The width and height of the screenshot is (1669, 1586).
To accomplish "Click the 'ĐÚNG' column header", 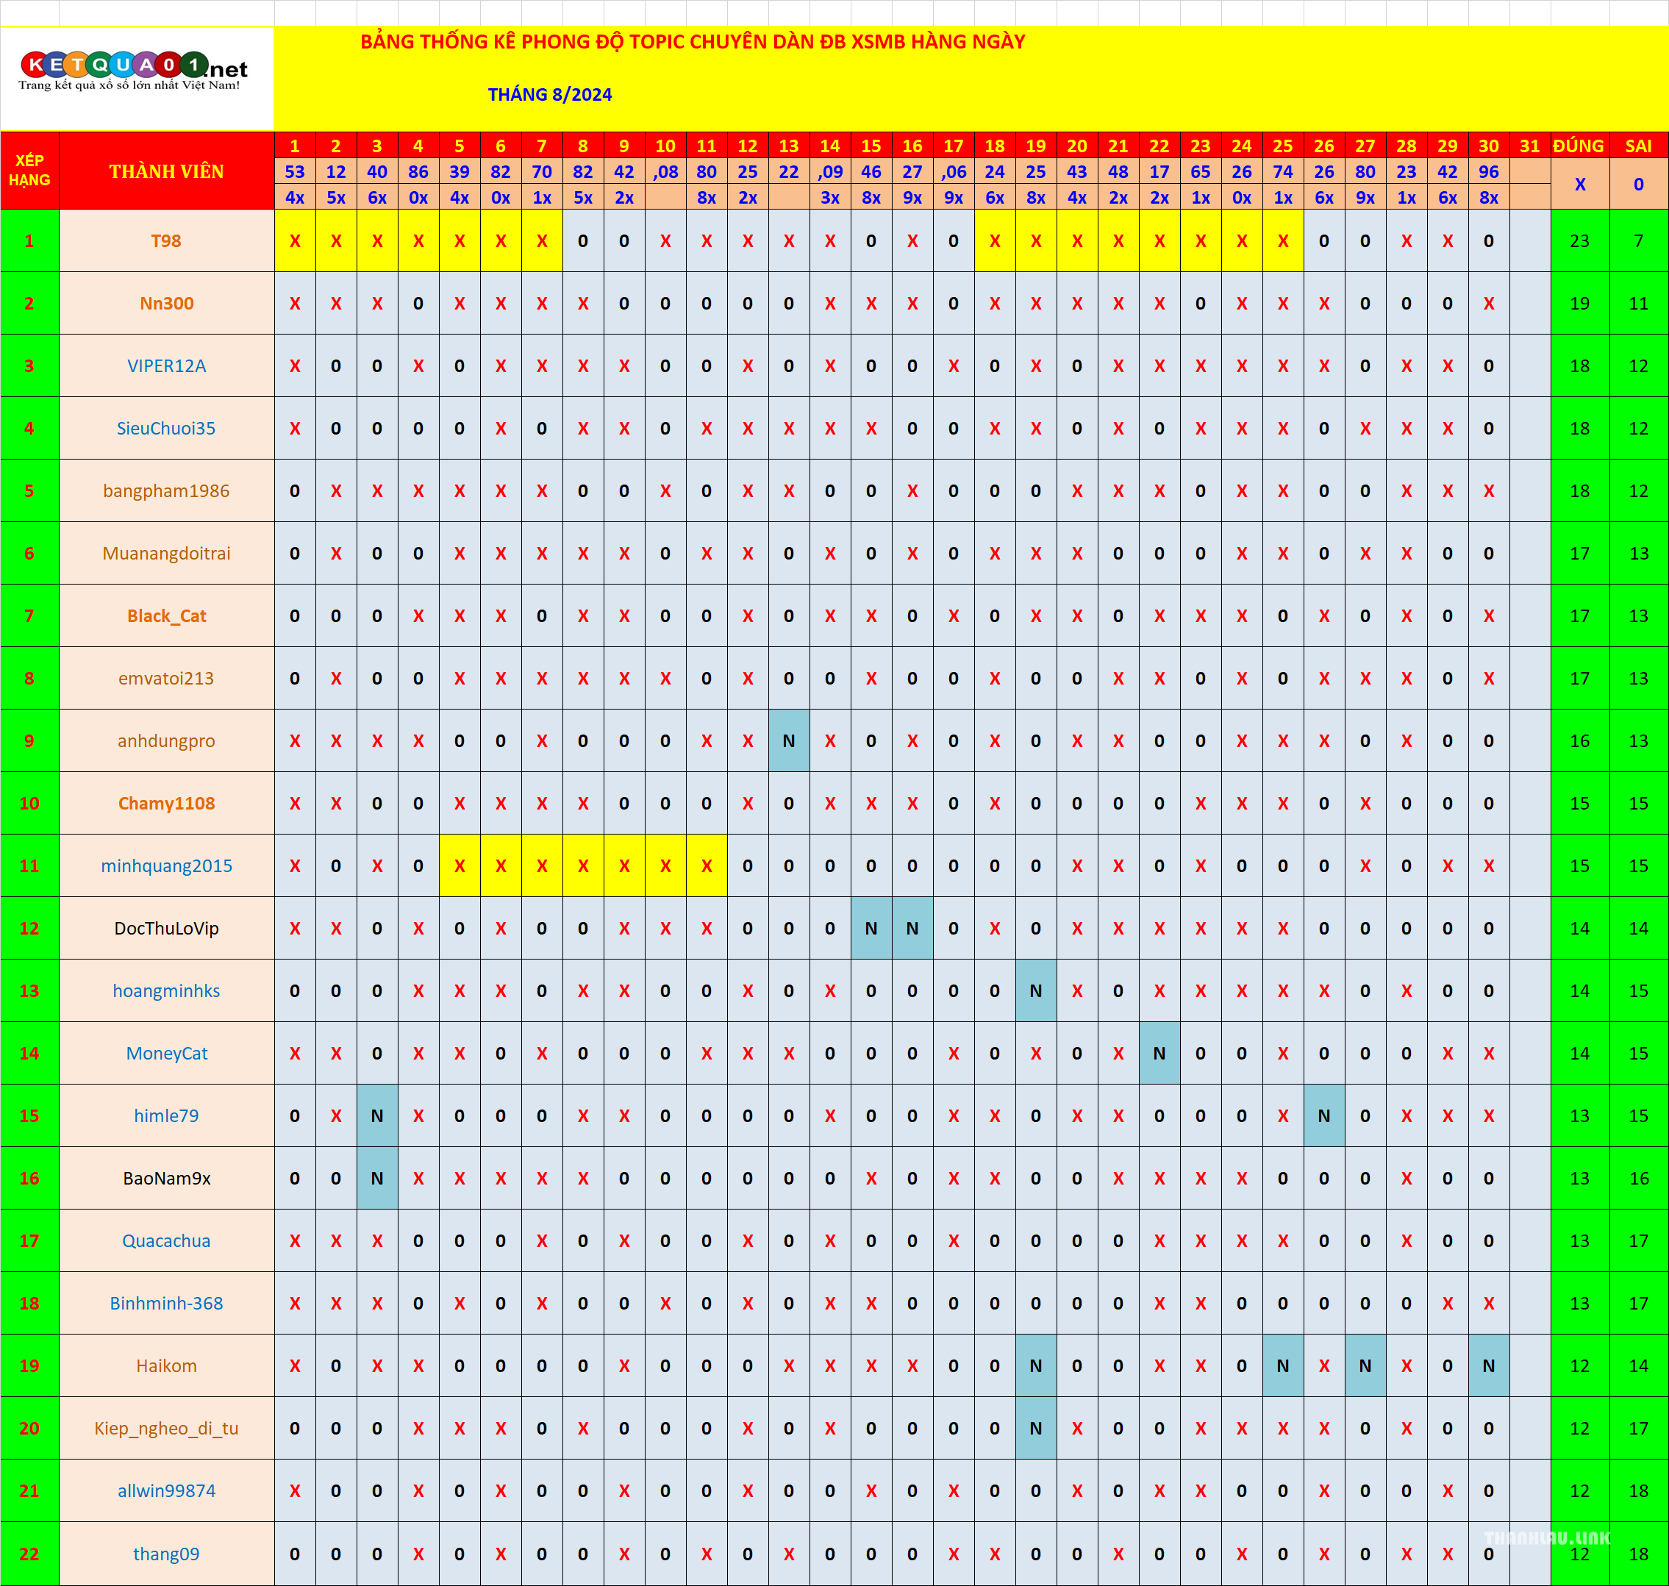I will click(x=1579, y=146).
